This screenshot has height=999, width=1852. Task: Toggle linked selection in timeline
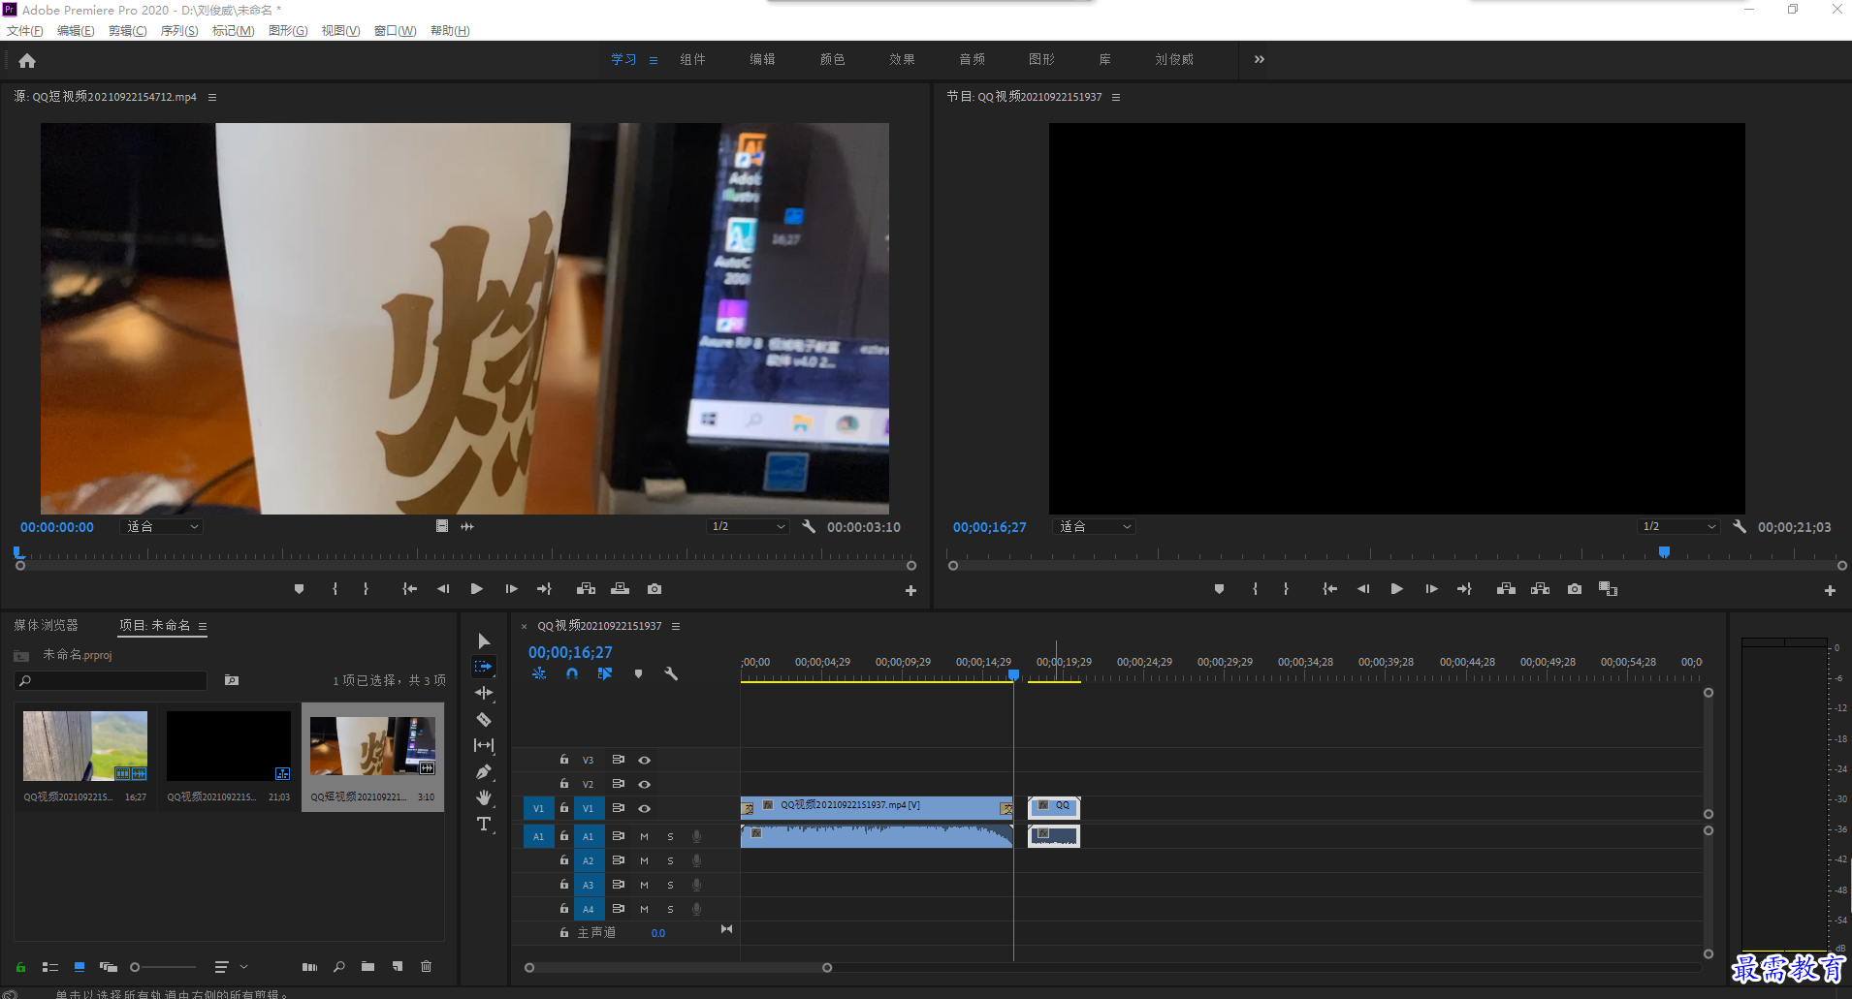(x=605, y=673)
